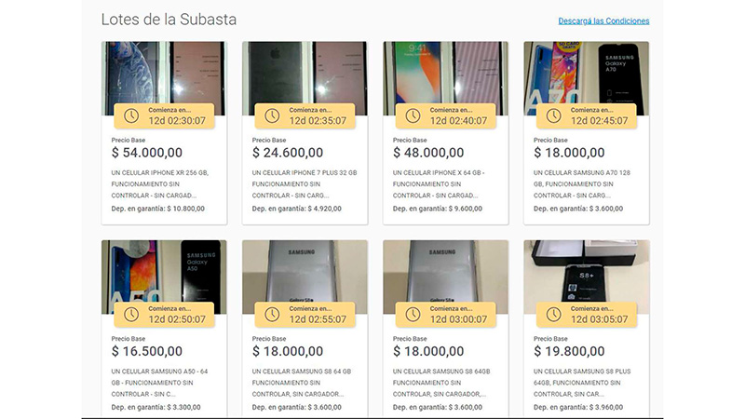Screen dimensions: 745x419
Task: Click the clock icon on the Samsung A50 lot
Action: coord(131,315)
